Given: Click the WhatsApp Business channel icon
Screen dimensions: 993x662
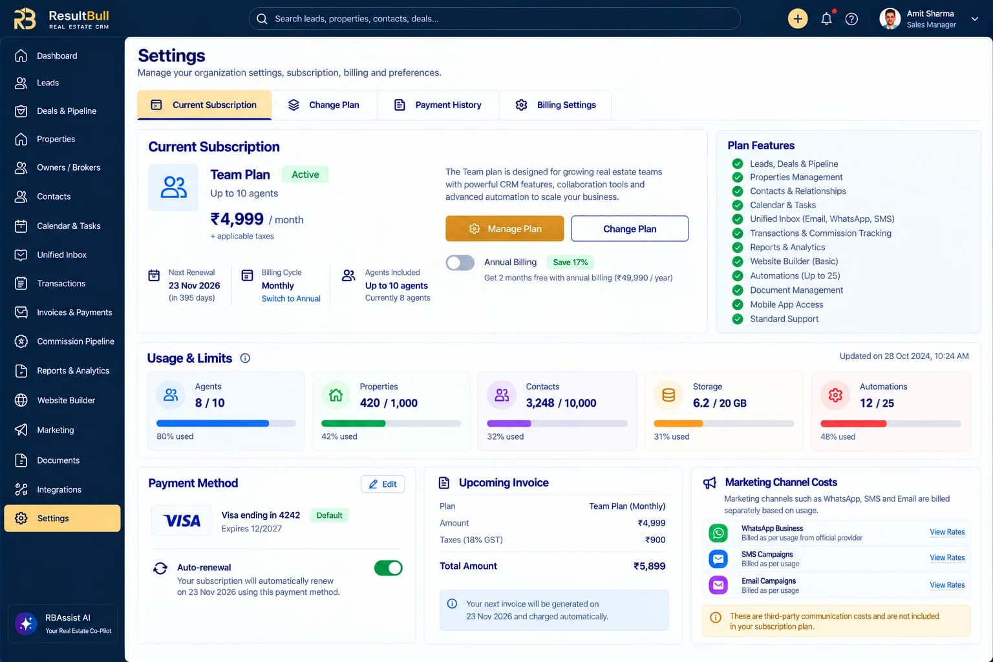Looking at the screenshot, I should tap(718, 533).
